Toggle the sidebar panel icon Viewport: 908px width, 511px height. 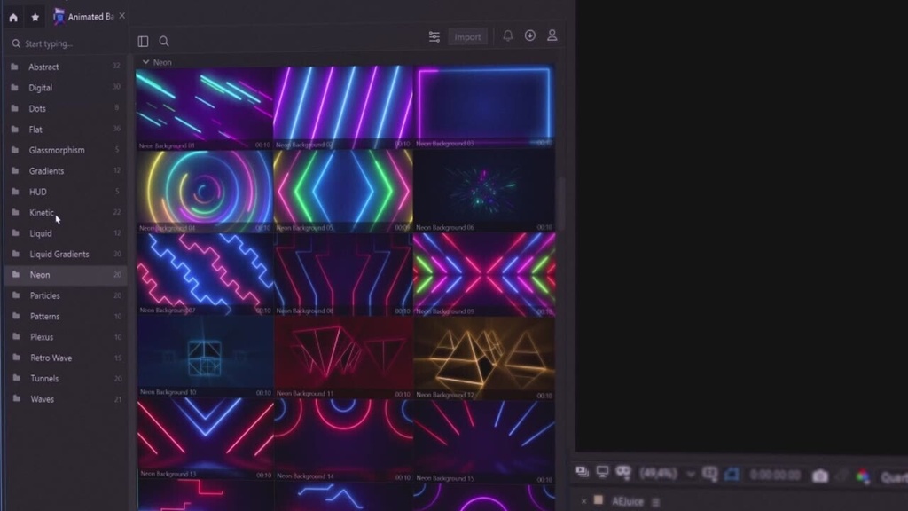pos(143,41)
